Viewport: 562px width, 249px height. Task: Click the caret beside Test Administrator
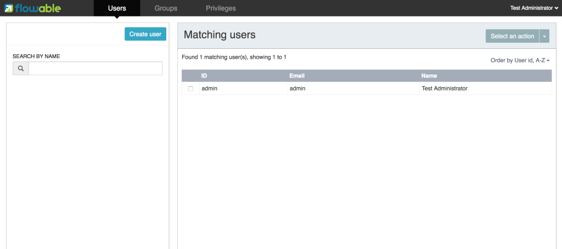click(x=556, y=8)
